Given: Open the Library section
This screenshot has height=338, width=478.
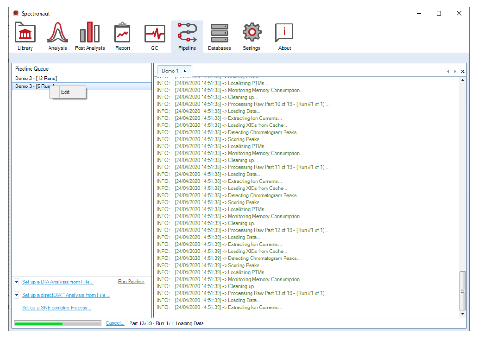Looking at the screenshot, I should coord(25,36).
